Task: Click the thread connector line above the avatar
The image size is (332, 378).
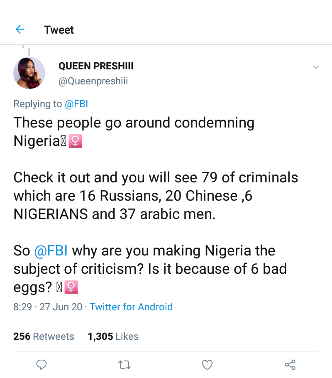Action: 29,51
